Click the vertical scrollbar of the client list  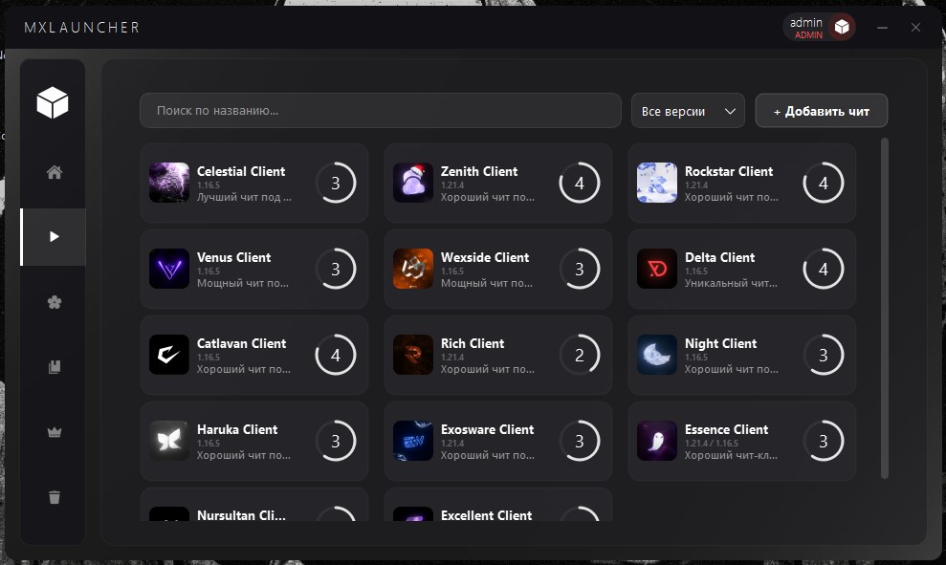click(x=884, y=306)
